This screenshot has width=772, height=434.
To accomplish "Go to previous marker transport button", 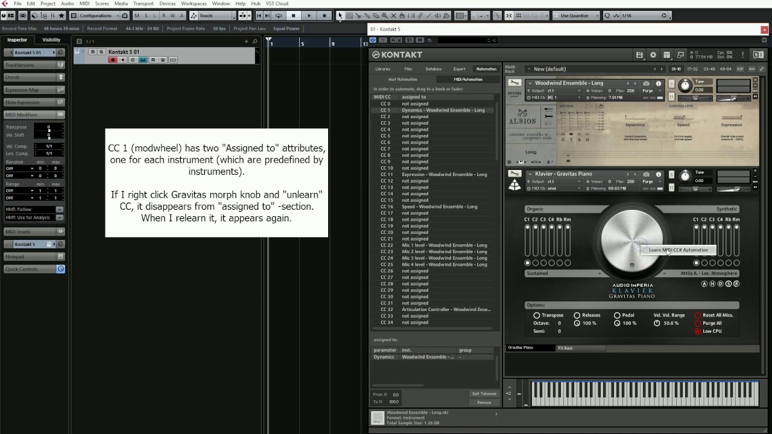I will [259, 16].
